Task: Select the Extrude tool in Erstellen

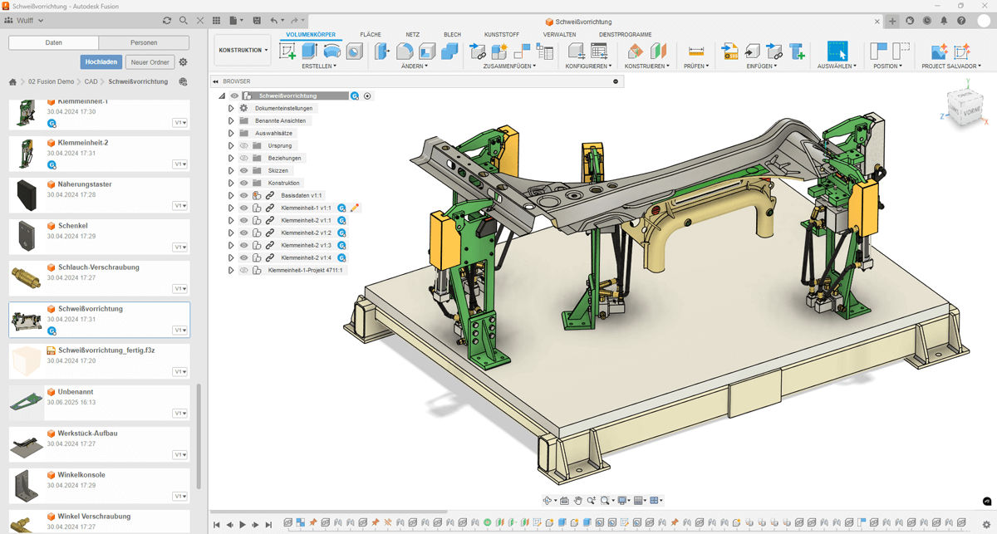Action: 307,51
